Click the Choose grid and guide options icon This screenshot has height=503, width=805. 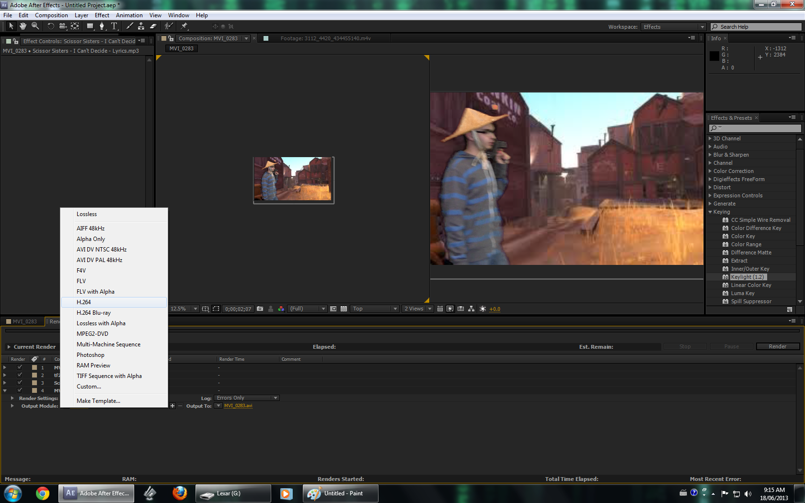[206, 309]
